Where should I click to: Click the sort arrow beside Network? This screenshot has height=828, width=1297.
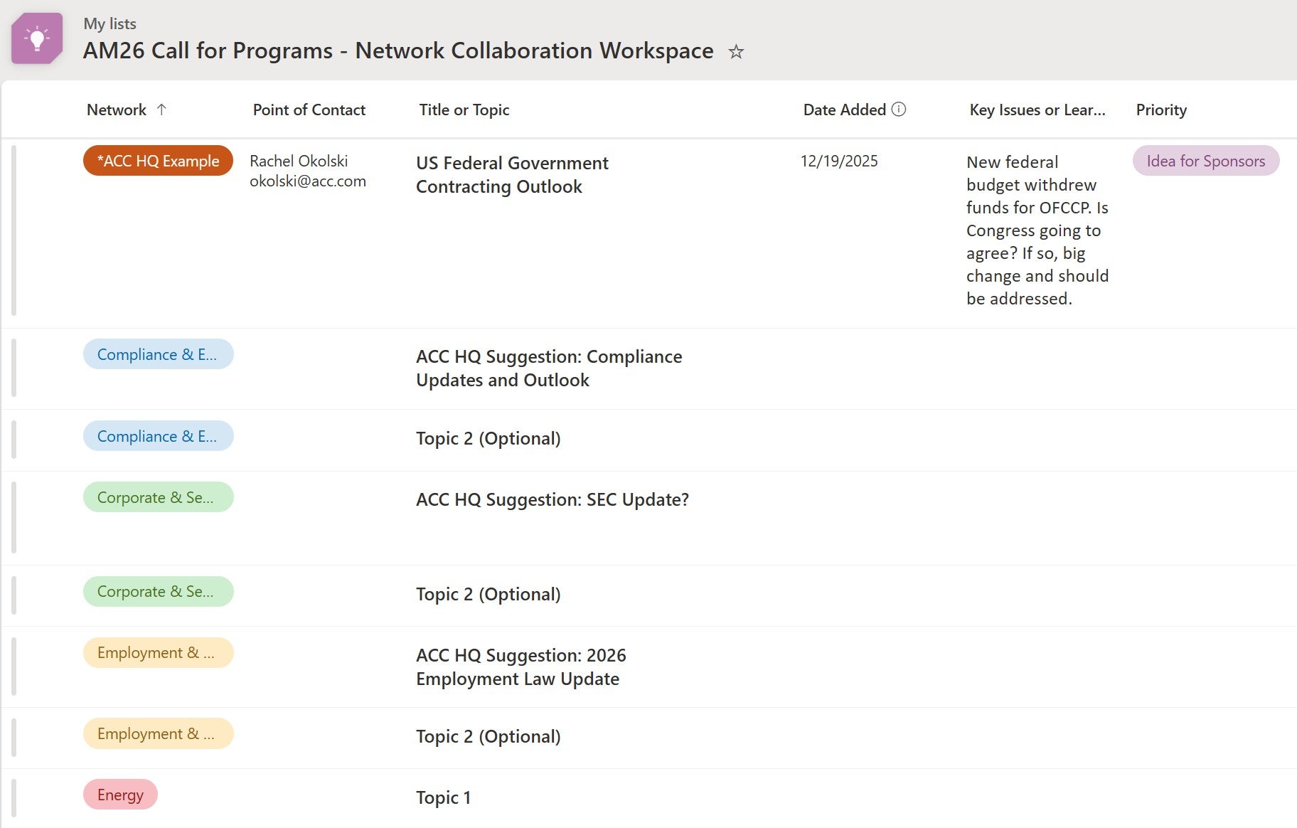161,110
